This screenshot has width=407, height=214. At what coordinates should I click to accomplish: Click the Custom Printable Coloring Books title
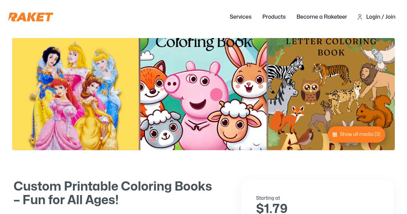(x=113, y=193)
